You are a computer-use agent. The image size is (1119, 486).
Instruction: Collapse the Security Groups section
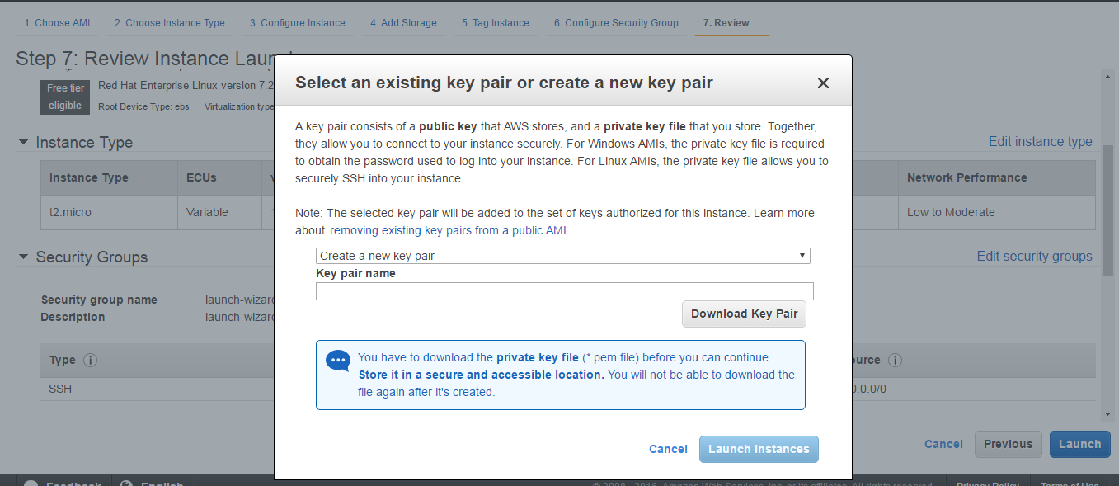coord(23,257)
